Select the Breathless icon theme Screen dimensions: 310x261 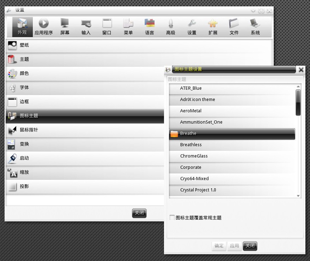(232, 145)
